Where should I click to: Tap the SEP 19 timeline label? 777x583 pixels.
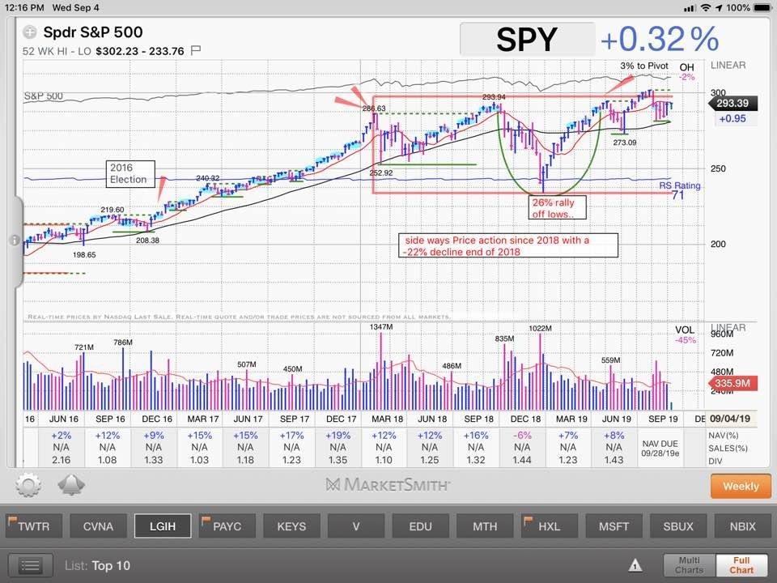coord(663,419)
